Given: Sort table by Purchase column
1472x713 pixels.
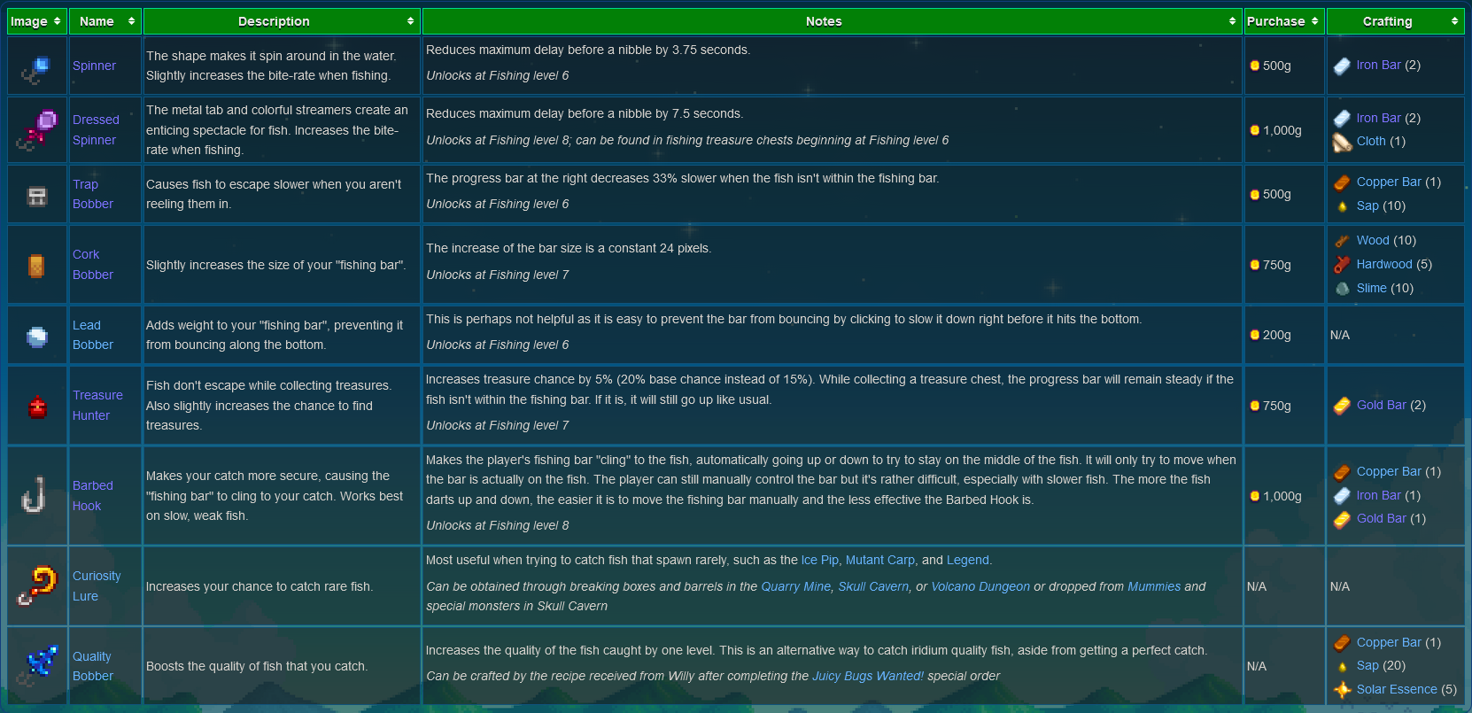Looking at the screenshot, I should coord(1283,21).
